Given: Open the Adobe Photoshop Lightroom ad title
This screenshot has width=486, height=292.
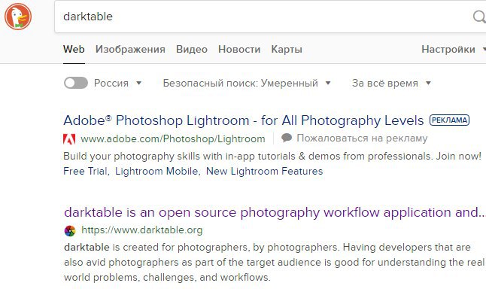Looking at the screenshot, I should 243,120.
